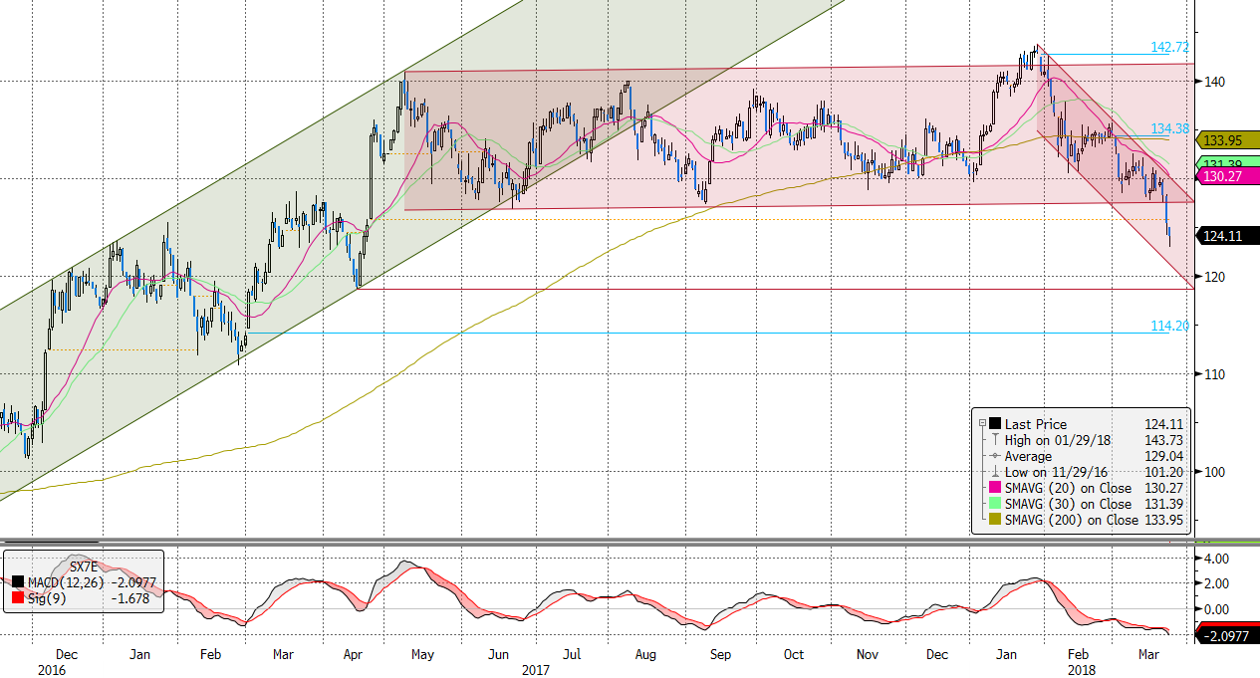This screenshot has width=1260, height=678.
Task: Click the red Sig(9) legend swatch
Action: point(17,597)
